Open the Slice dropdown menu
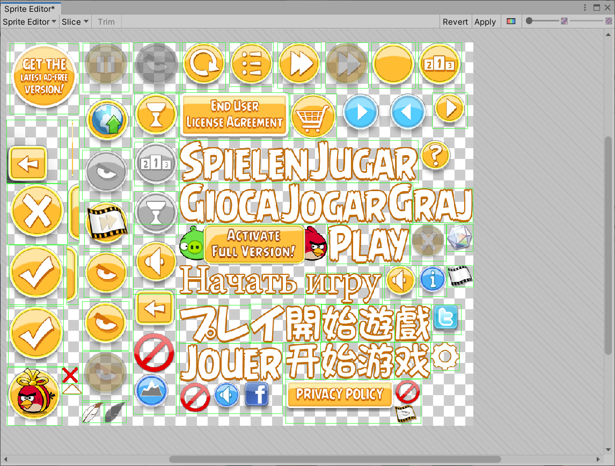This screenshot has height=466, width=615. click(x=75, y=22)
